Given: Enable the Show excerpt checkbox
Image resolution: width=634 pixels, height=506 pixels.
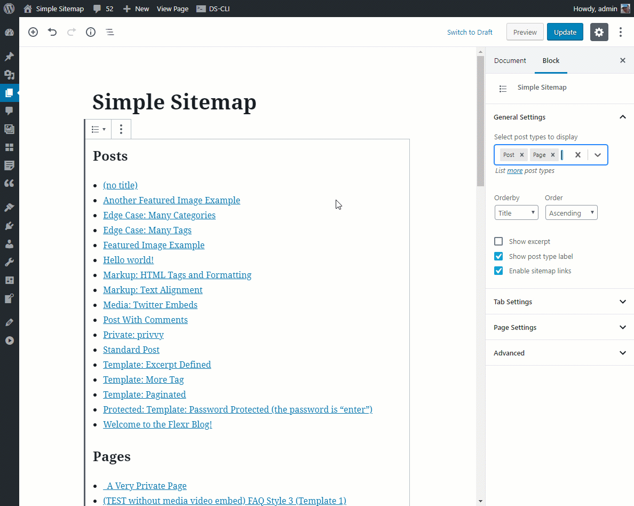Looking at the screenshot, I should pos(498,241).
